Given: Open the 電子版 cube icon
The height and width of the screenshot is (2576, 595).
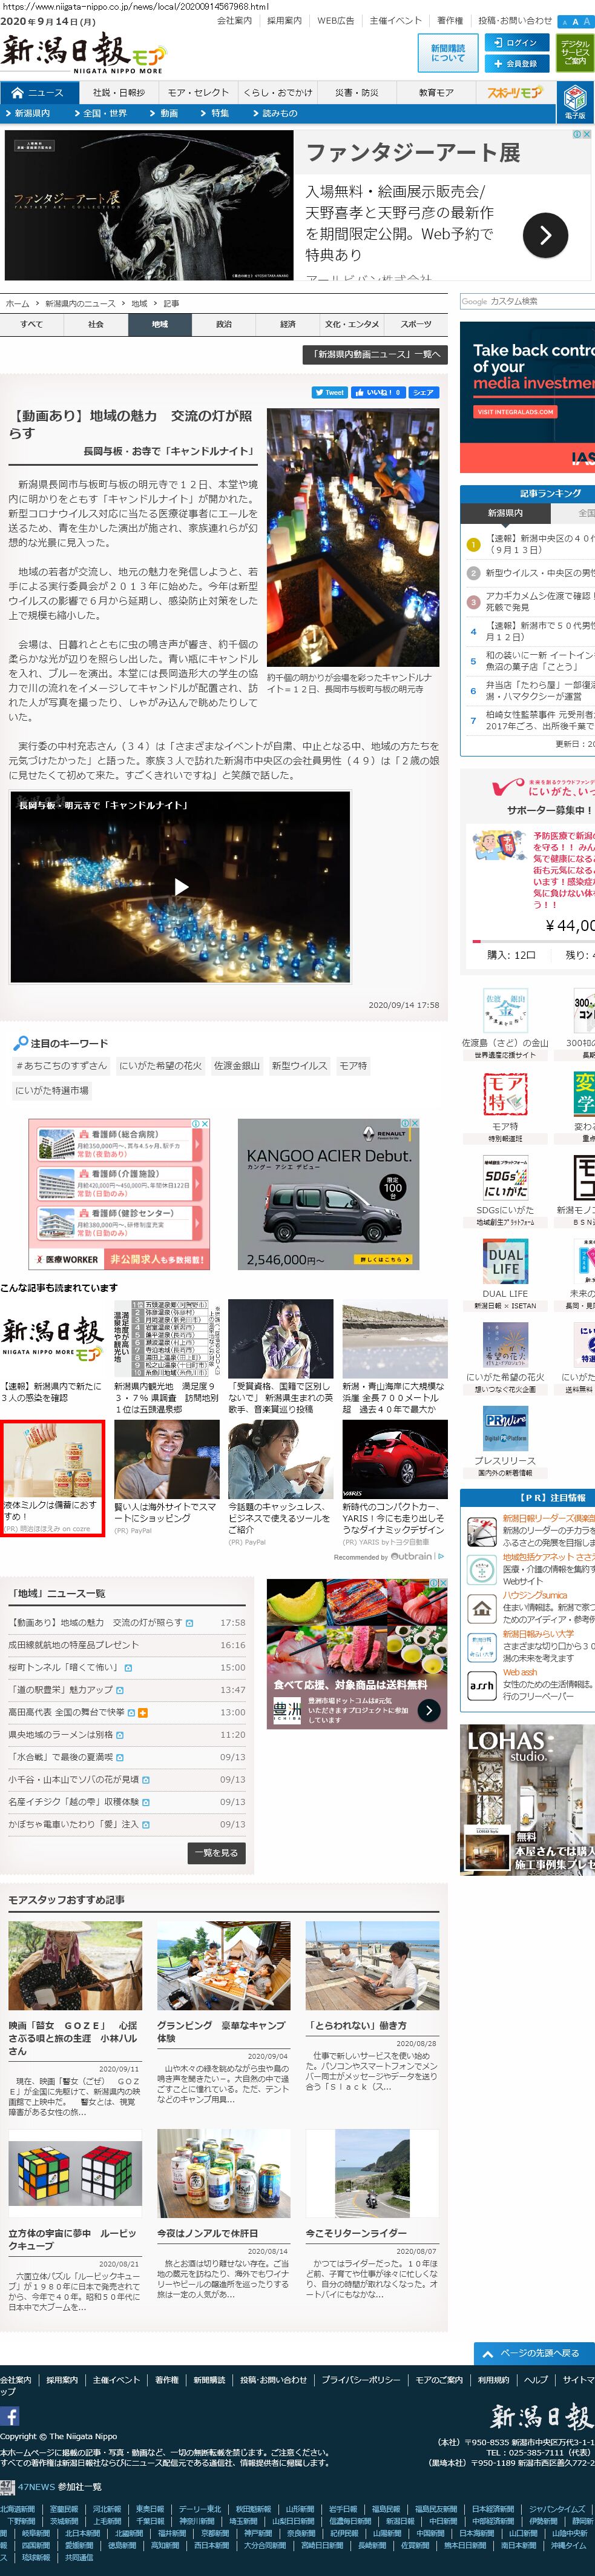Looking at the screenshot, I should 575,99.
